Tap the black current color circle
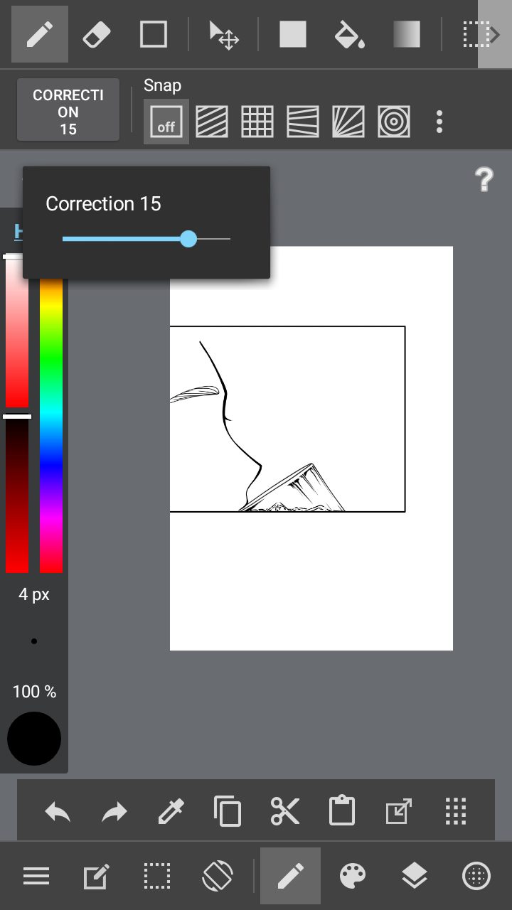 [x=34, y=739]
